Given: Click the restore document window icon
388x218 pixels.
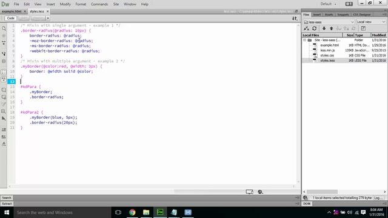Looking at the screenshot, I should [296, 11].
